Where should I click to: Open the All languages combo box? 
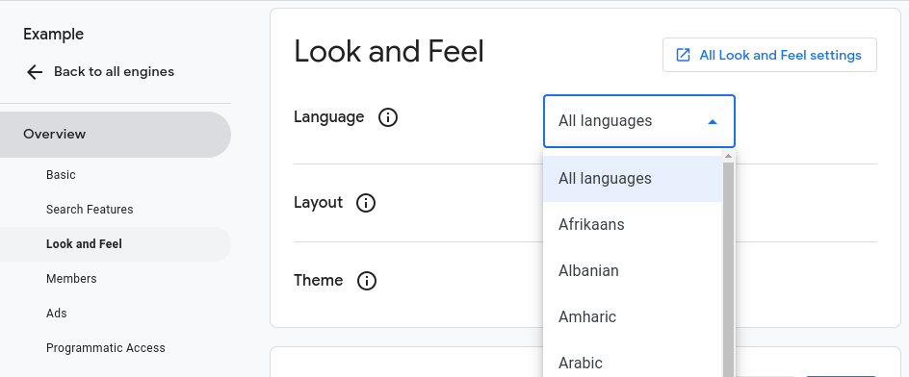(x=638, y=121)
